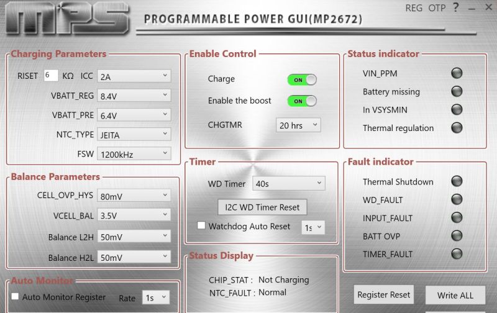Click the INPUT_FAULT indicator light

(x=457, y=217)
